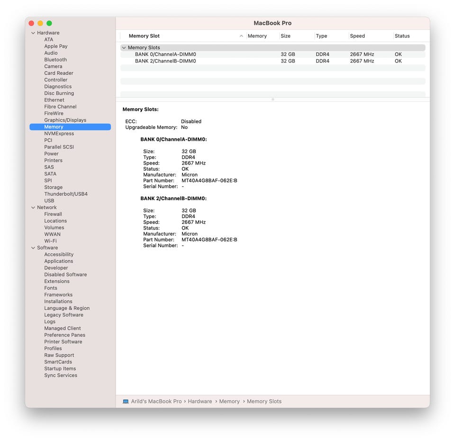
Task: Open NVMExpress hardware entry
Action: tap(59, 134)
